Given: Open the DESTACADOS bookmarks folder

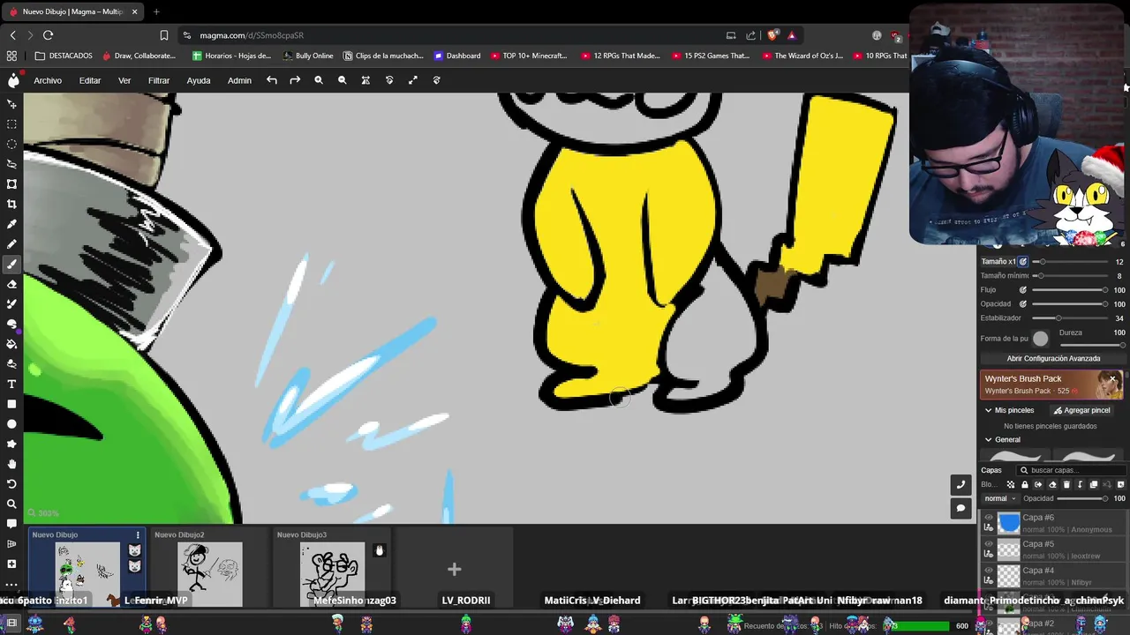Looking at the screenshot, I should pos(64,56).
